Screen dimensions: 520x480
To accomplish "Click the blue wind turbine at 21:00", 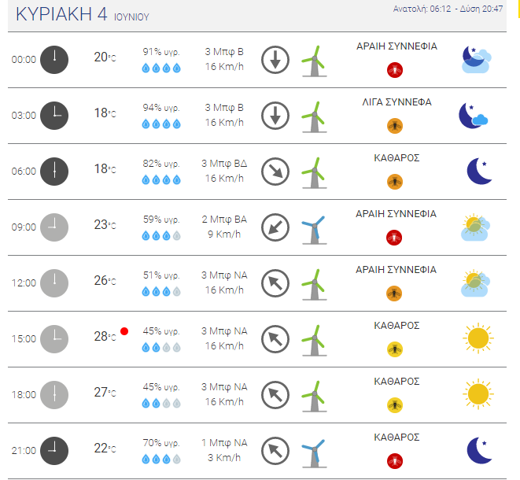I will (314, 453).
